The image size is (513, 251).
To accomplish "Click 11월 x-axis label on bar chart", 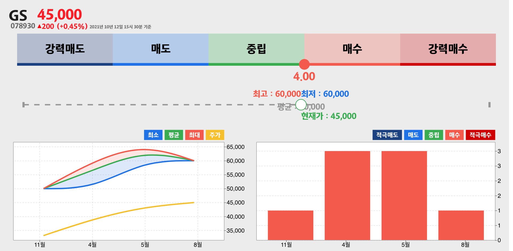I will pos(286,245).
